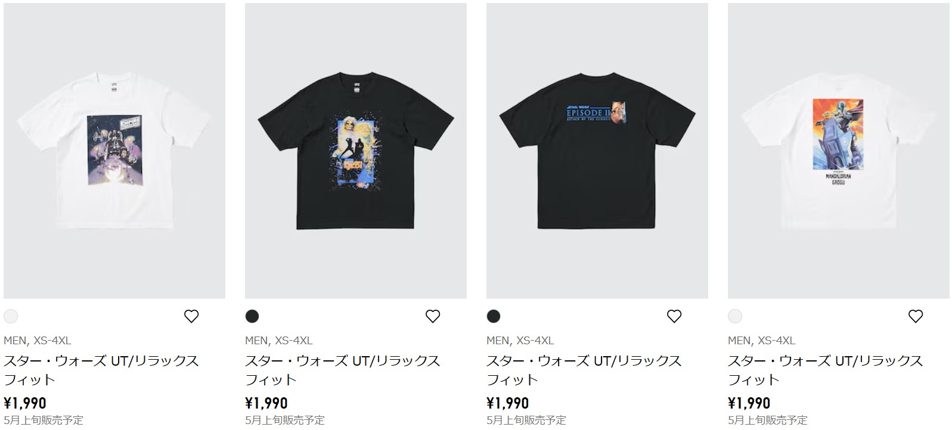This screenshot has width=952, height=430.
Task: Open first product's スター・ウォーズ UT title link
Action: tap(101, 370)
